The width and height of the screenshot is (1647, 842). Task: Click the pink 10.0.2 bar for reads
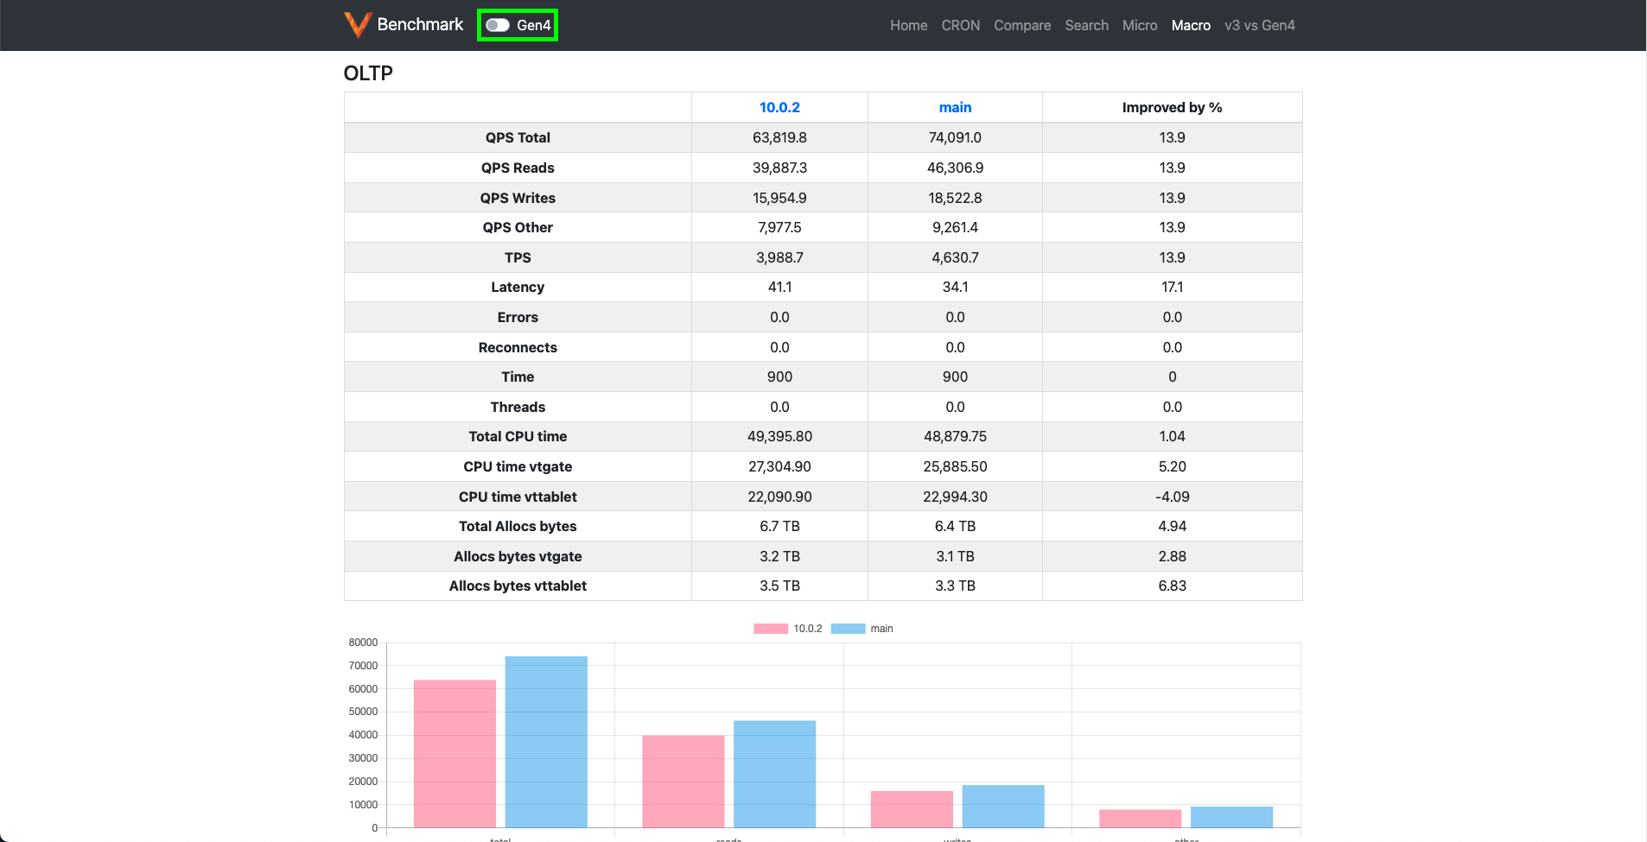click(x=683, y=782)
